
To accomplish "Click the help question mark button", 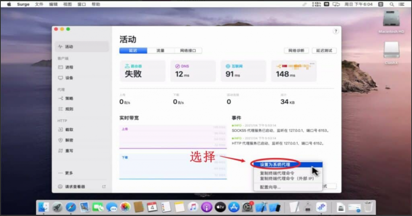I will pos(336,31).
